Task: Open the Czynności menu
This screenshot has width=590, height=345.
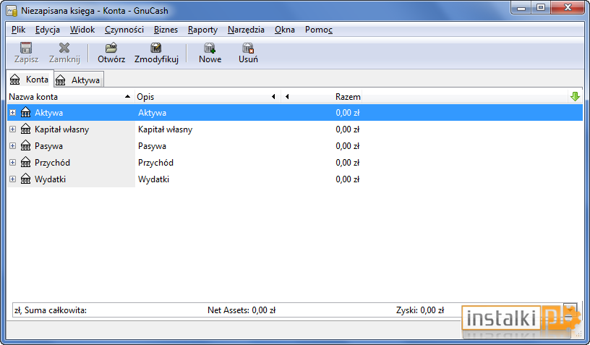Action: tap(124, 30)
